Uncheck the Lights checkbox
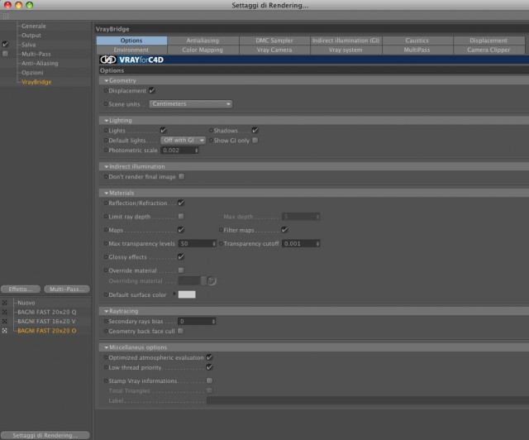The height and width of the screenshot is (440, 529). [164, 131]
